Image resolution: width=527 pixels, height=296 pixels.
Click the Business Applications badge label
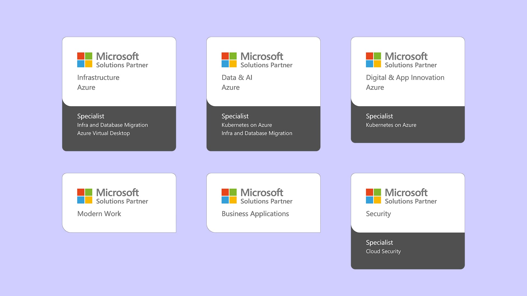pyautogui.click(x=255, y=214)
